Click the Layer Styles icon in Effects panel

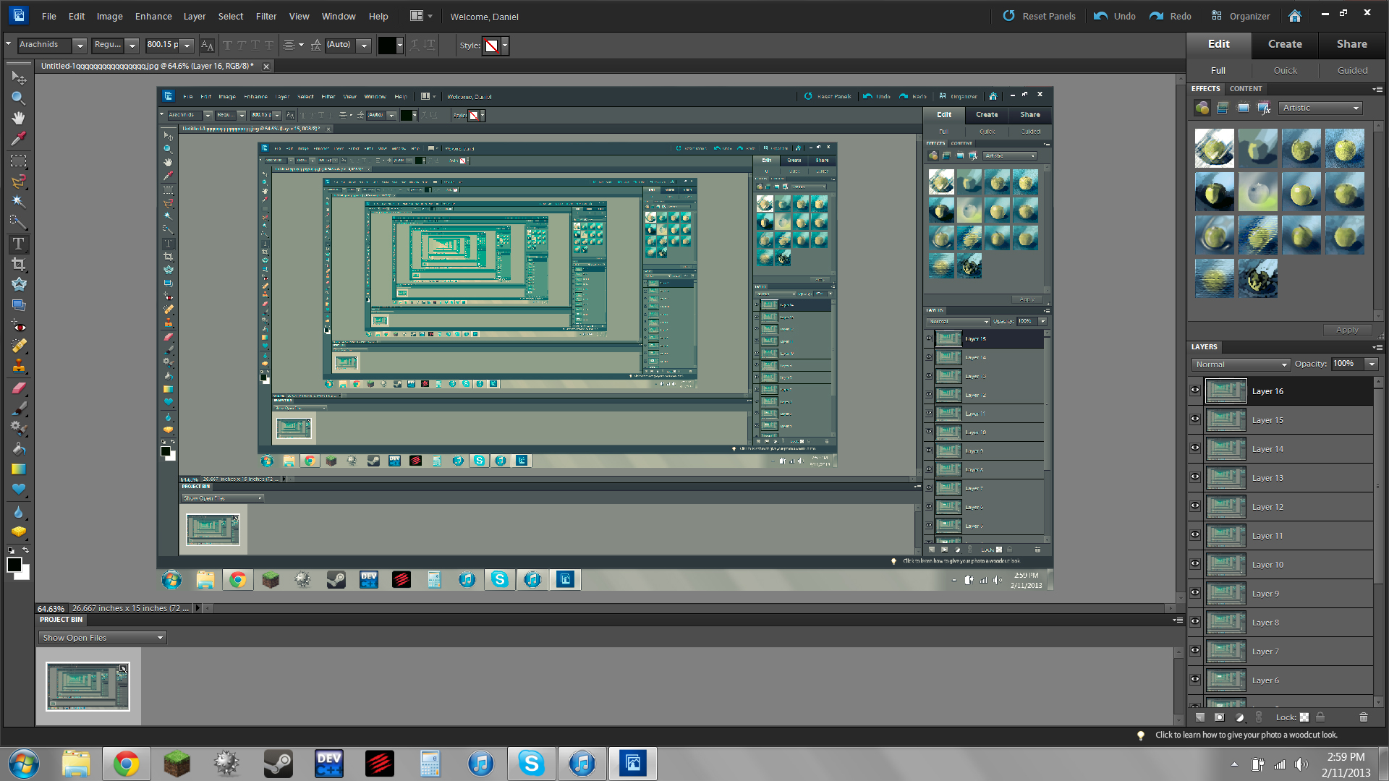point(1223,108)
